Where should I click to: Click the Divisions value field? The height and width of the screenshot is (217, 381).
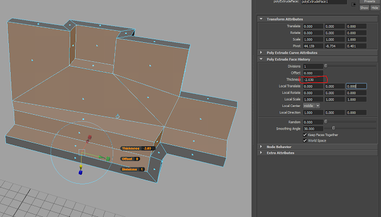(313, 67)
